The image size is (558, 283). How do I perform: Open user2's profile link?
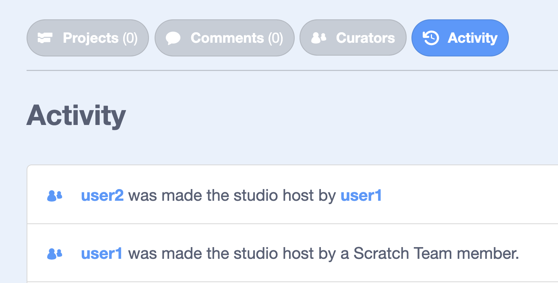pyautogui.click(x=102, y=196)
